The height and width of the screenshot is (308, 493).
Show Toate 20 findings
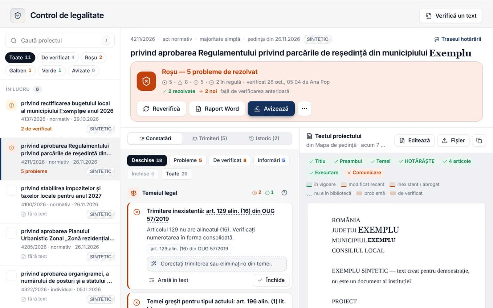pos(177,174)
